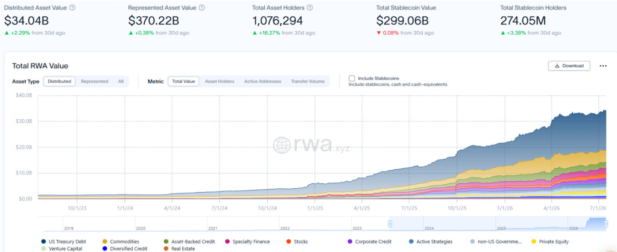Grab the right range slider handle
This screenshot has width=617, height=252.
click(606, 224)
